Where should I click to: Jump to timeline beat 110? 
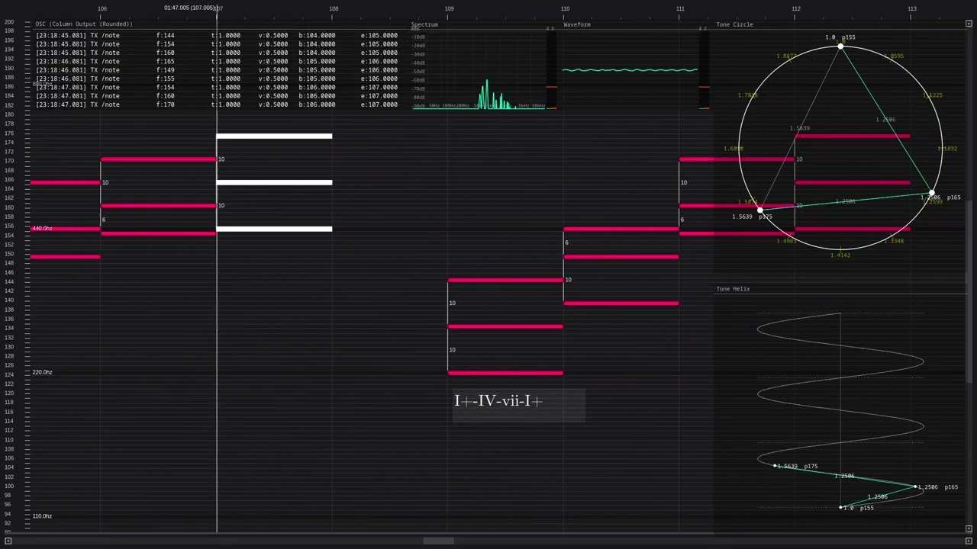coord(565,8)
